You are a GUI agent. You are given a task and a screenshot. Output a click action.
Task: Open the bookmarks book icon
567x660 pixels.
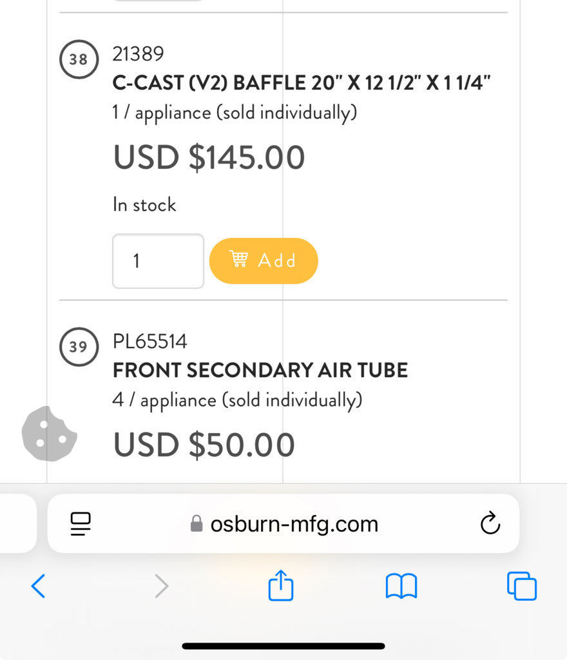401,586
